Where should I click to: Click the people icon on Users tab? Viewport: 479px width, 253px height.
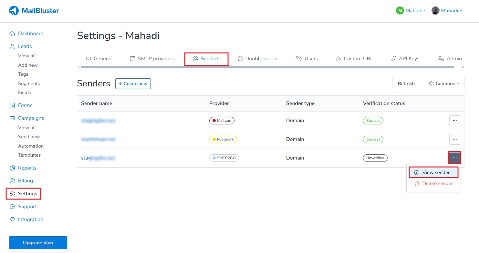(x=299, y=59)
